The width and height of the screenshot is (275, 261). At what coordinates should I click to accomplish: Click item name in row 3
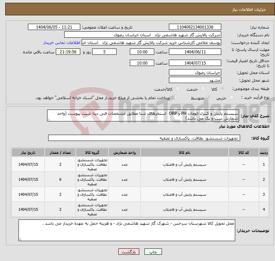point(185,194)
